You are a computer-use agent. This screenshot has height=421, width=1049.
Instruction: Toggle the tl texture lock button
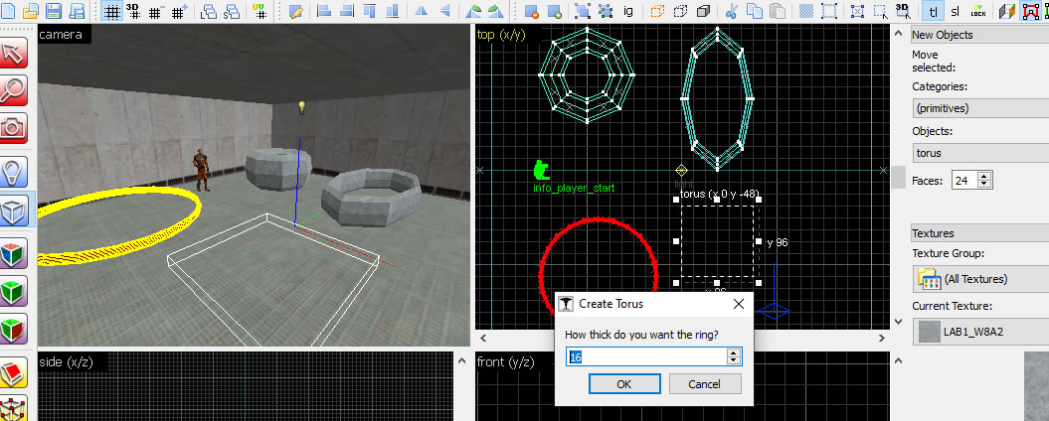click(933, 11)
